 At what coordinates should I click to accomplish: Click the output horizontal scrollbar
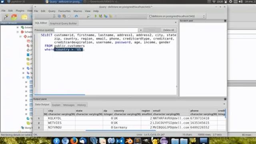(x=121, y=130)
